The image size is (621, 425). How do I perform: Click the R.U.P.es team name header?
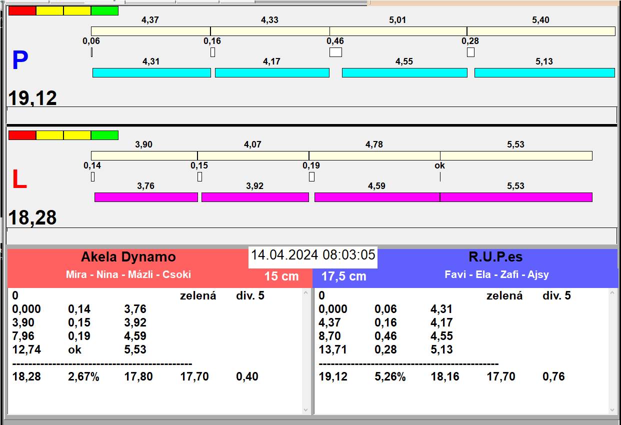point(495,257)
